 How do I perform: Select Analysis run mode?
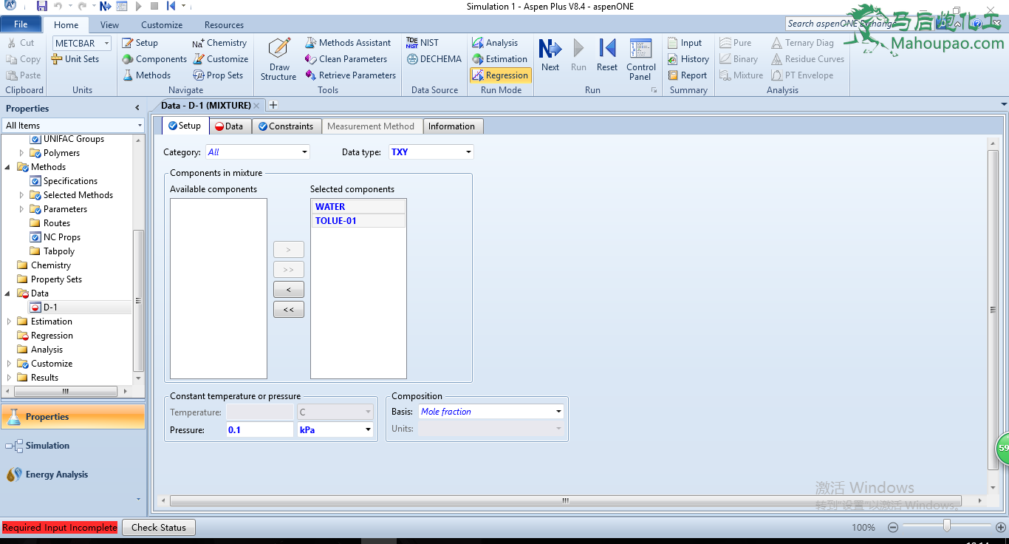pyautogui.click(x=494, y=43)
